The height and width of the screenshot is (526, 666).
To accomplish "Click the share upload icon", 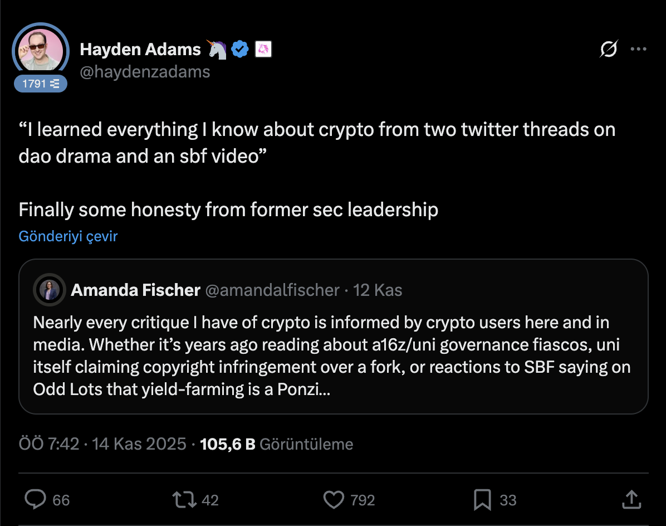I will point(631,499).
